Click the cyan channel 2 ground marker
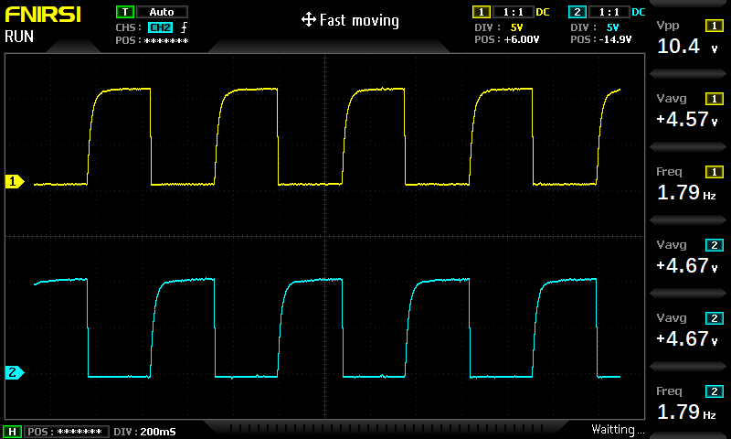 tap(15, 372)
